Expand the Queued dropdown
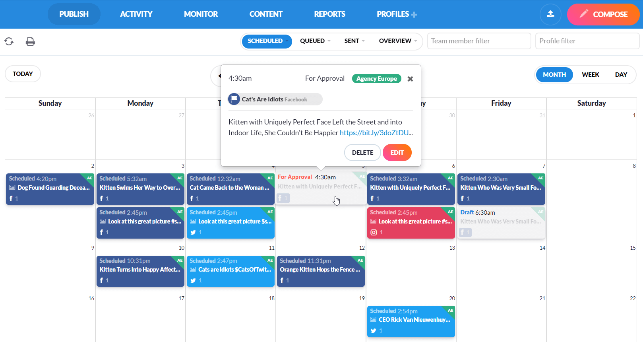This screenshot has width=643, height=342. (315, 41)
